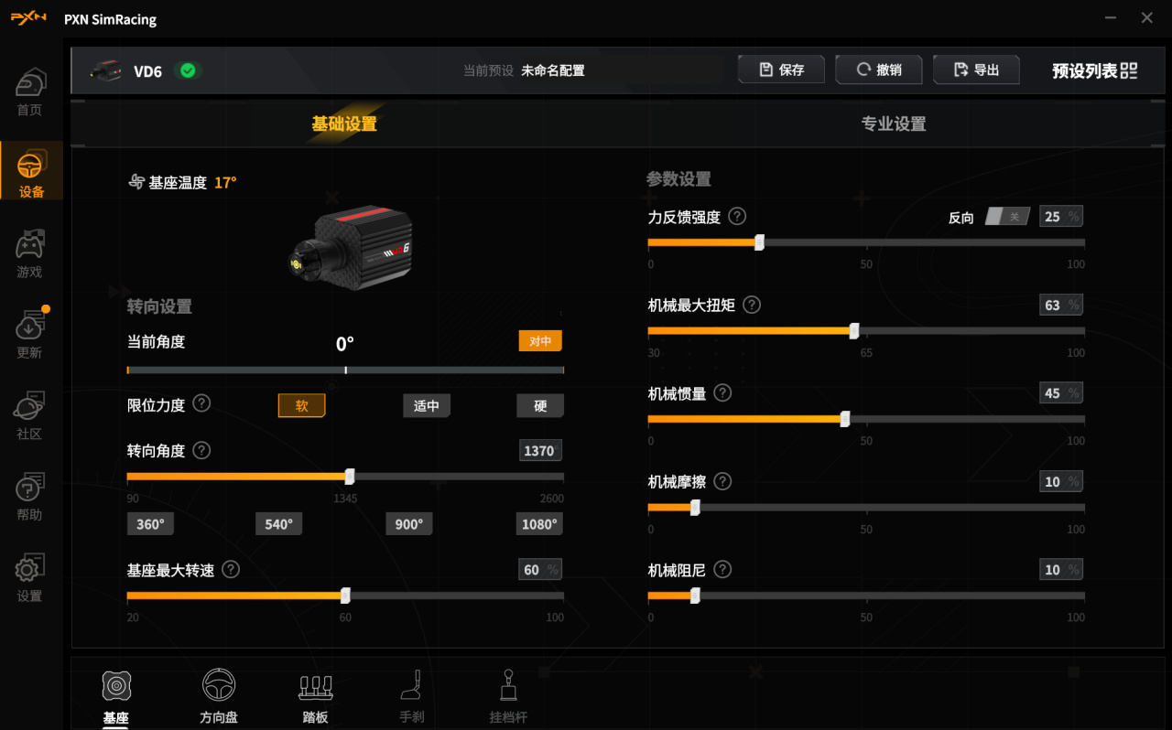Screen dimensions: 1172x730
Task: Open the 预设列表 preset list
Action: (1094, 70)
